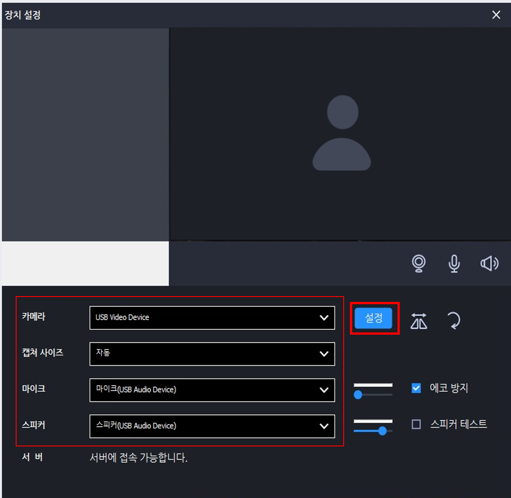Open the 스피커 USB Audio Device dropdown
The image size is (511, 498).
(212, 426)
